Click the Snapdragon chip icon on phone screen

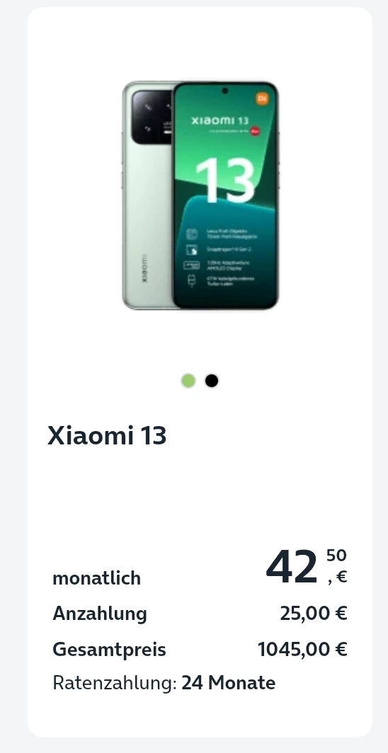(192, 250)
